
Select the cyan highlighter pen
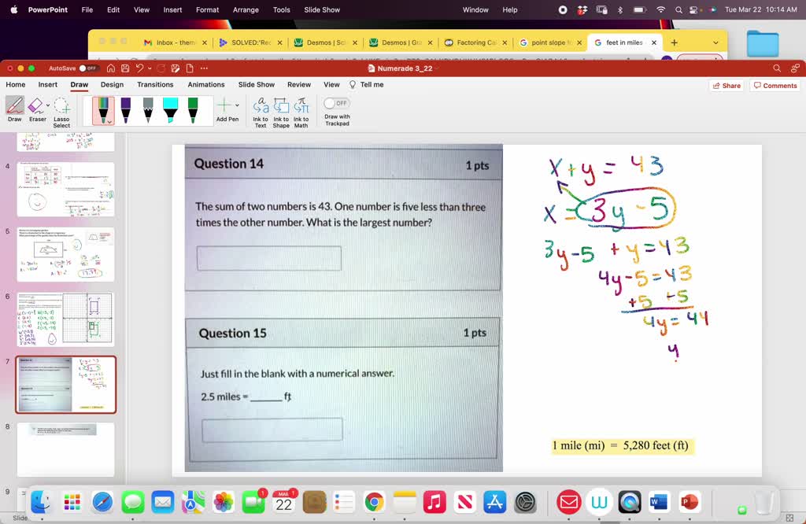(169, 108)
